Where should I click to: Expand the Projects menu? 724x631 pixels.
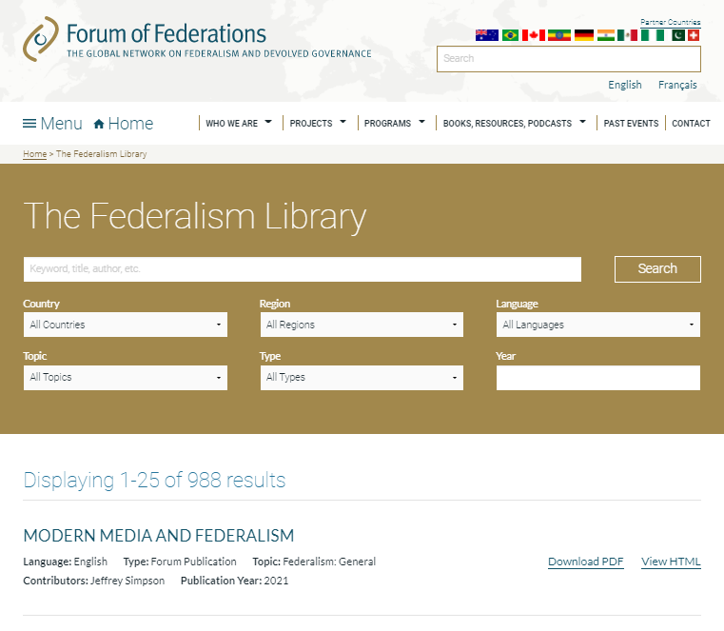[311, 124]
